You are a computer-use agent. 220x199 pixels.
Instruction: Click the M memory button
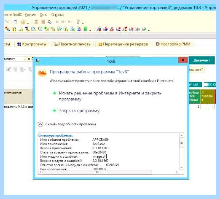[x=57, y=22]
